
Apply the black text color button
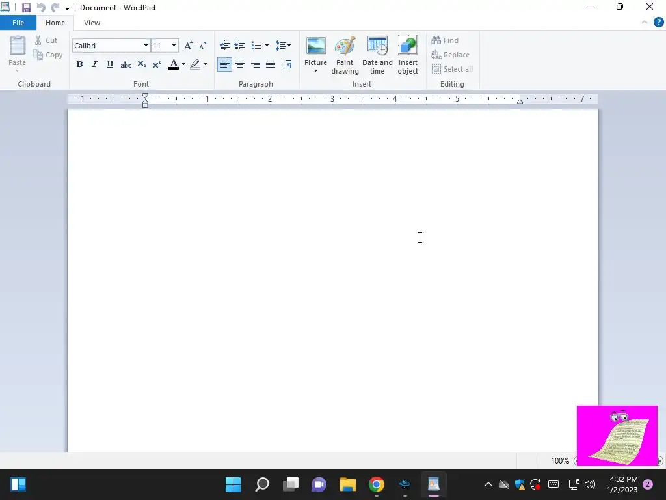click(x=173, y=64)
